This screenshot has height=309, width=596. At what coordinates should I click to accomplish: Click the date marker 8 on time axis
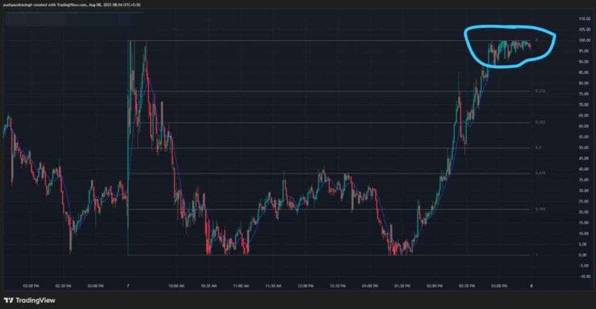(531, 286)
